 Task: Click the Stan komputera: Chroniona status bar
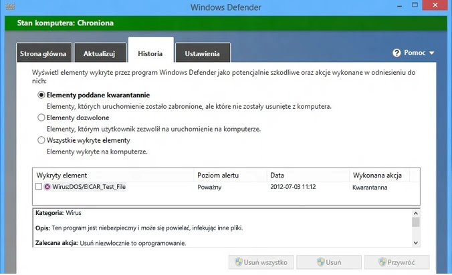[x=226, y=23]
